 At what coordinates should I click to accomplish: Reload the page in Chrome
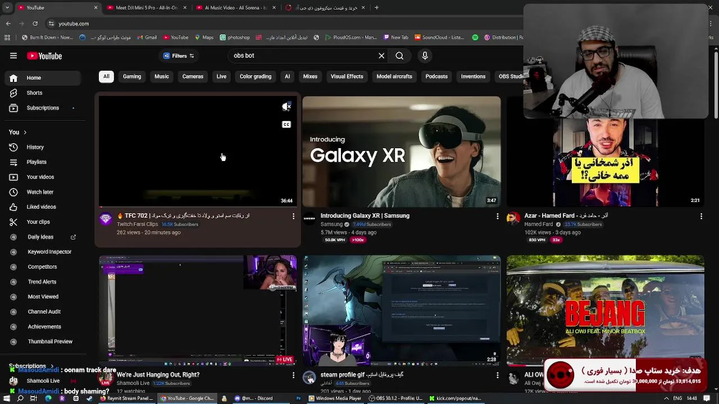coord(35,24)
